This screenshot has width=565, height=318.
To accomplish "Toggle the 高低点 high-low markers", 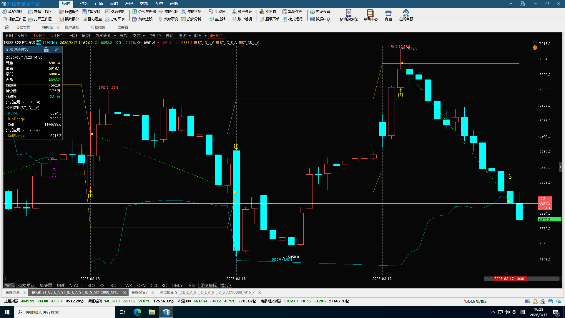I will tap(216, 36).
